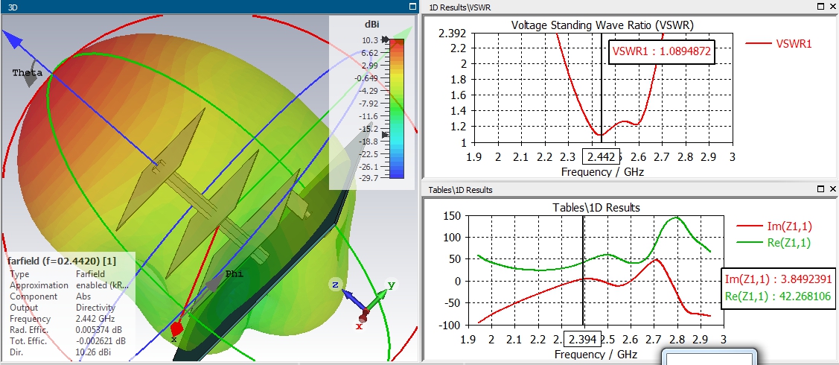Click the 6.62 color scale value
The image size is (839, 365).
[x=370, y=53]
